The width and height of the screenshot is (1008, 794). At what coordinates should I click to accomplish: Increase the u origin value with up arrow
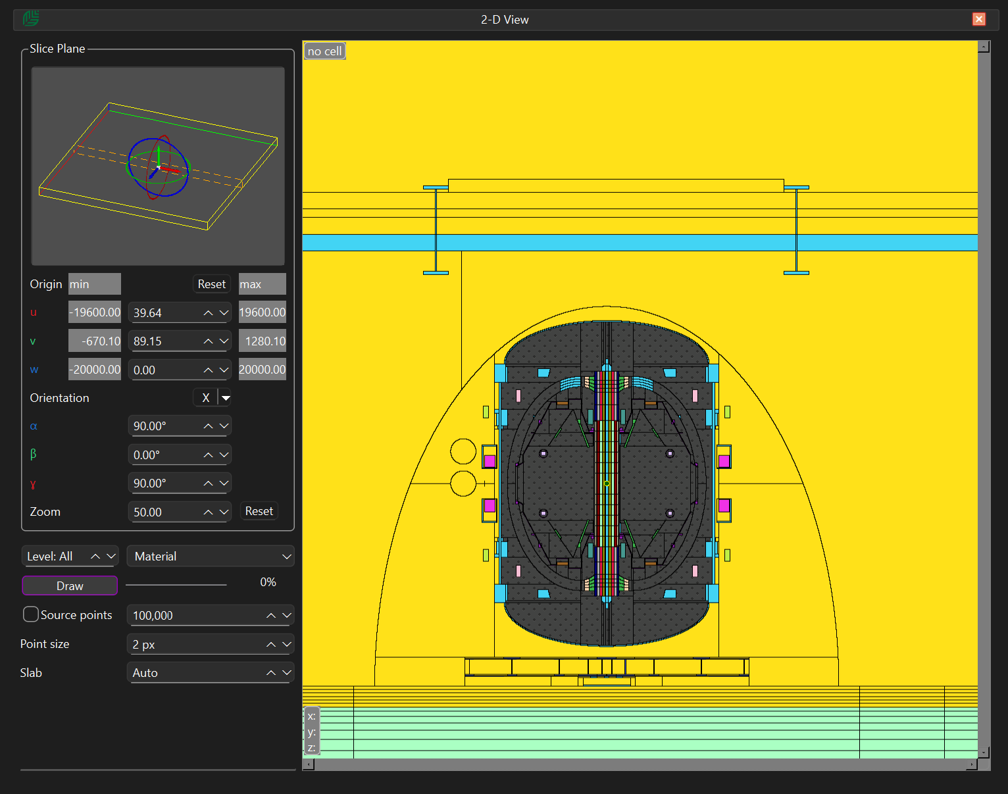[208, 313]
